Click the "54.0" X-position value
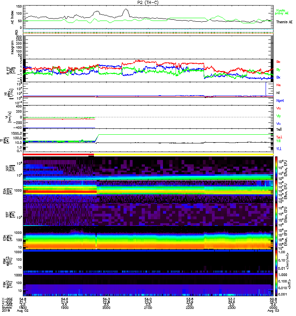The image size is (296, 316). 148,299
